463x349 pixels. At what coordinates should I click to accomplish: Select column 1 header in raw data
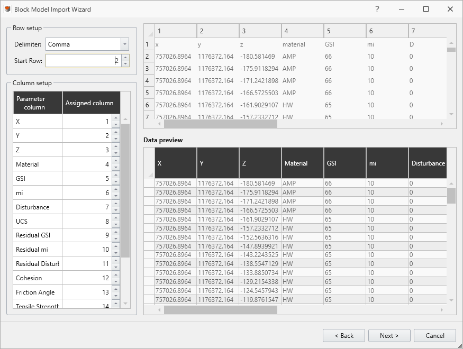tap(176, 31)
